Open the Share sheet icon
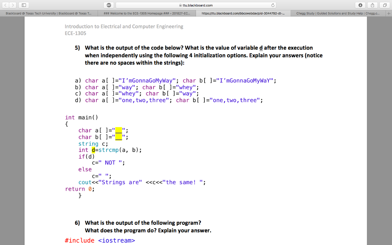392x245 pixels. (372, 5)
